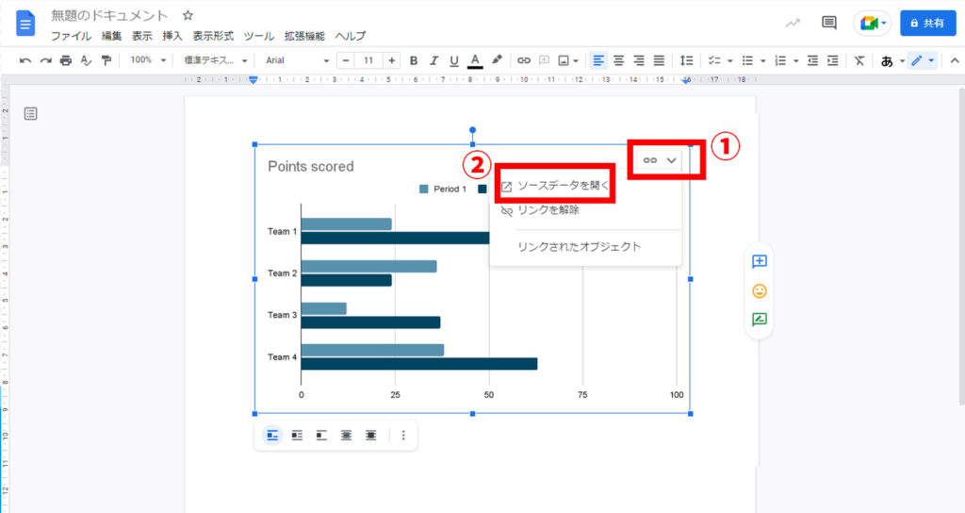The height and width of the screenshot is (513, 965).
Task: Click the Redo arrow in toolbar
Action: coord(45,60)
